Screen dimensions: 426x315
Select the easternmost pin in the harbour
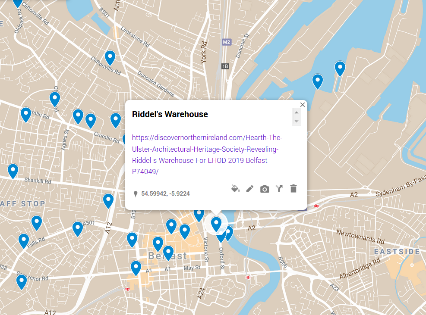click(340, 68)
